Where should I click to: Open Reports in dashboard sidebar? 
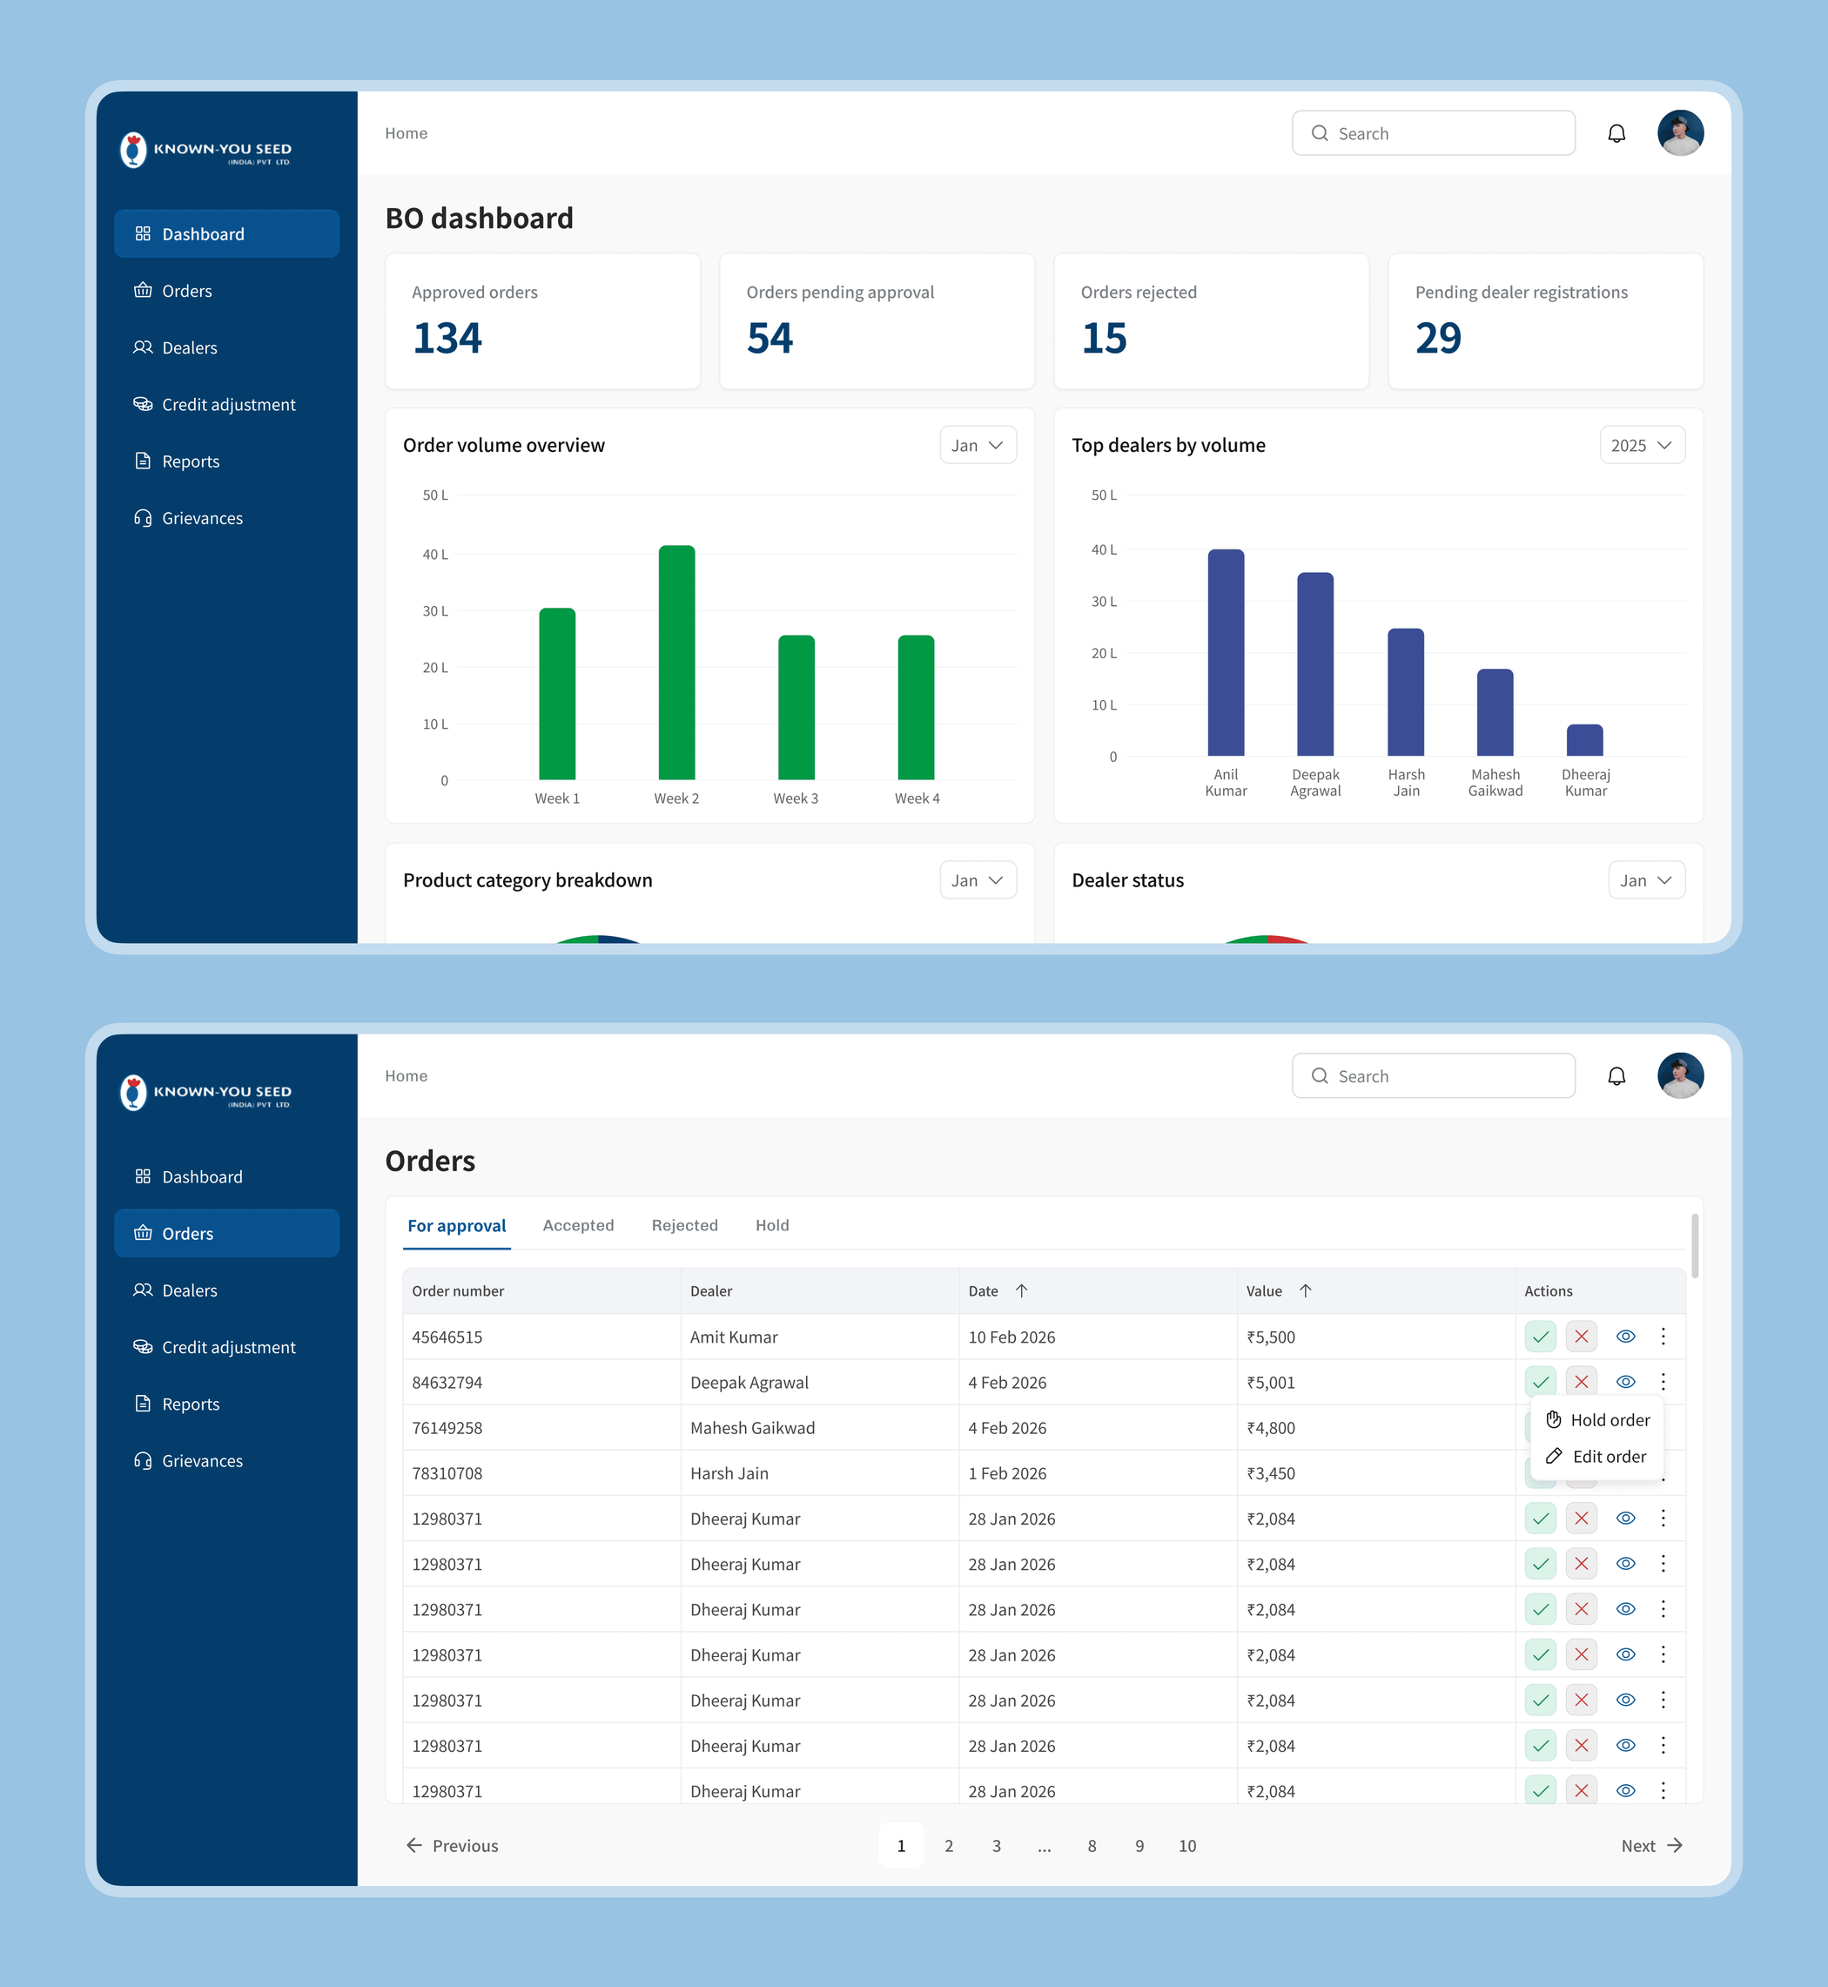pyautogui.click(x=226, y=461)
